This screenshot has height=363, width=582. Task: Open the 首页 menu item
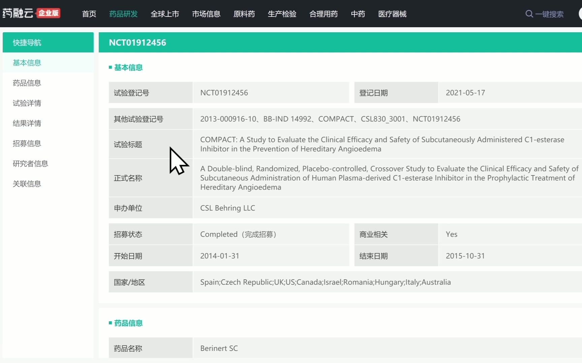pos(89,14)
